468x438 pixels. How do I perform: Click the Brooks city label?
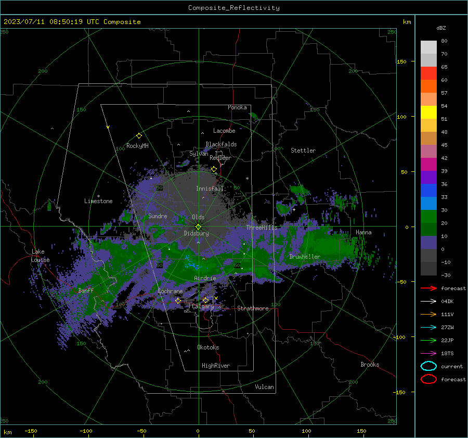[370, 365]
